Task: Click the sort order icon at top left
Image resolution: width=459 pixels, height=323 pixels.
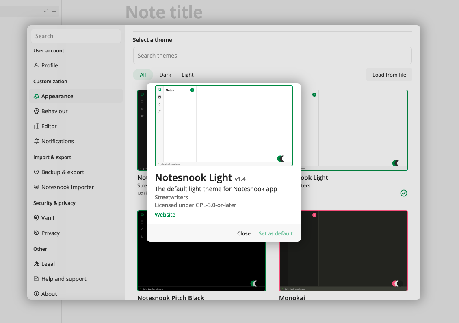Action: click(x=46, y=11)
